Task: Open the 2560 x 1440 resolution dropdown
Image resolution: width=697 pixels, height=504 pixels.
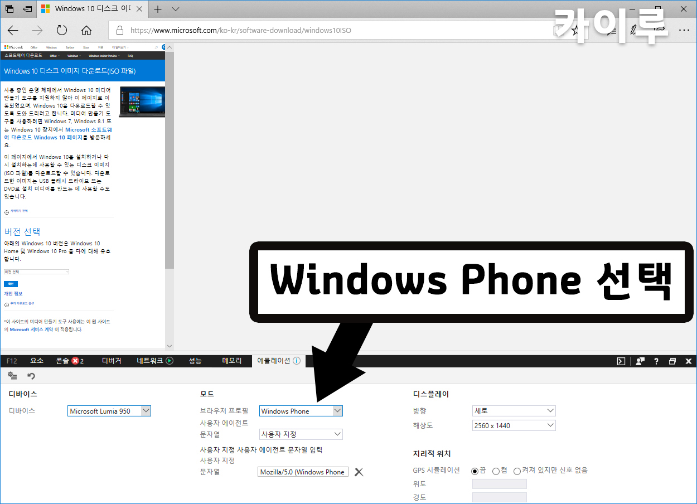Action: click(x=514, y=425)
